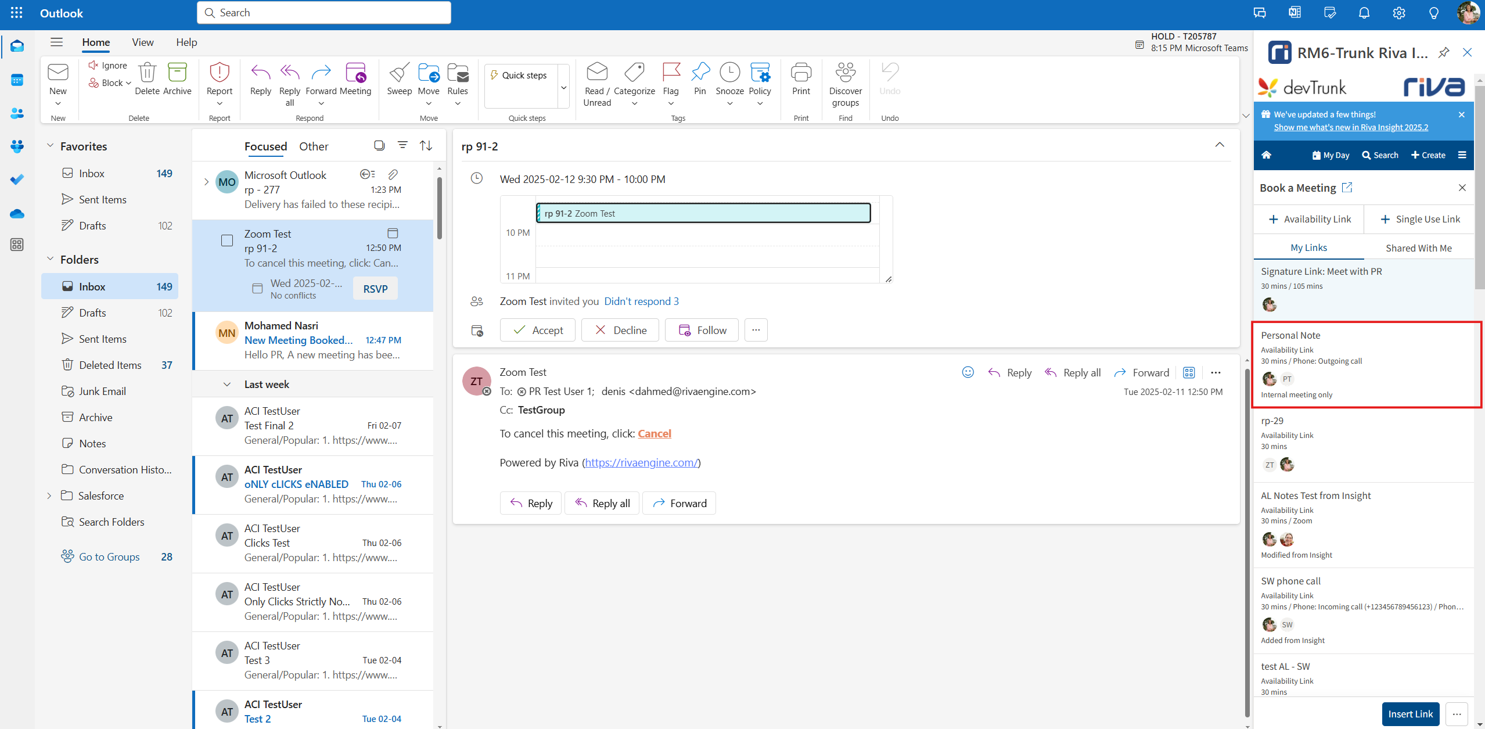Collapse the Favorites folder group
The image size is (1485, 729).
point(50,146)
